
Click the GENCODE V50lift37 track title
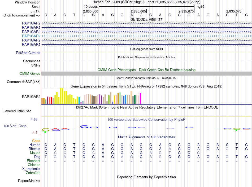pos(146,19)
